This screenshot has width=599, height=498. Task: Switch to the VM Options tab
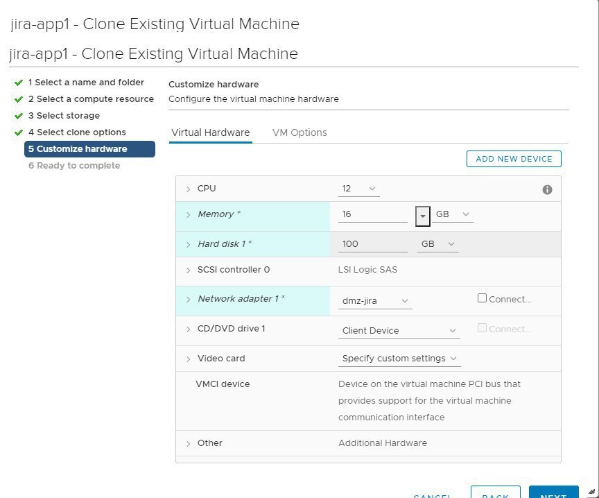click(x=299, y=132)
